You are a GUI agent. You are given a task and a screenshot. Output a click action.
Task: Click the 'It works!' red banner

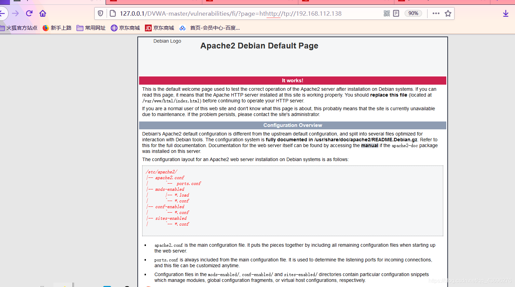pos(293,81)
